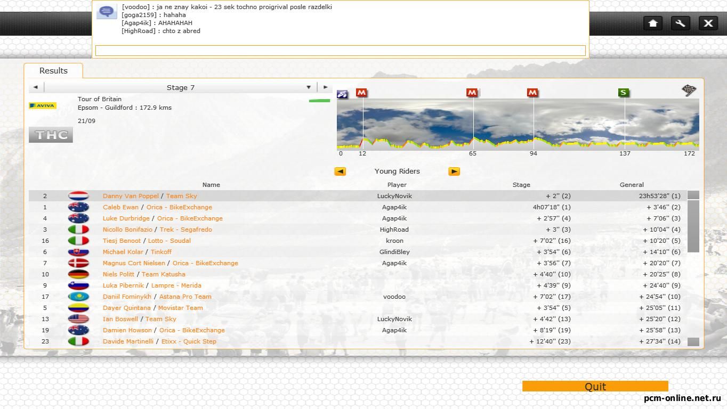Open Tinkoff team link
This screenshot has height=409, width=727.
tap(161, 252)
